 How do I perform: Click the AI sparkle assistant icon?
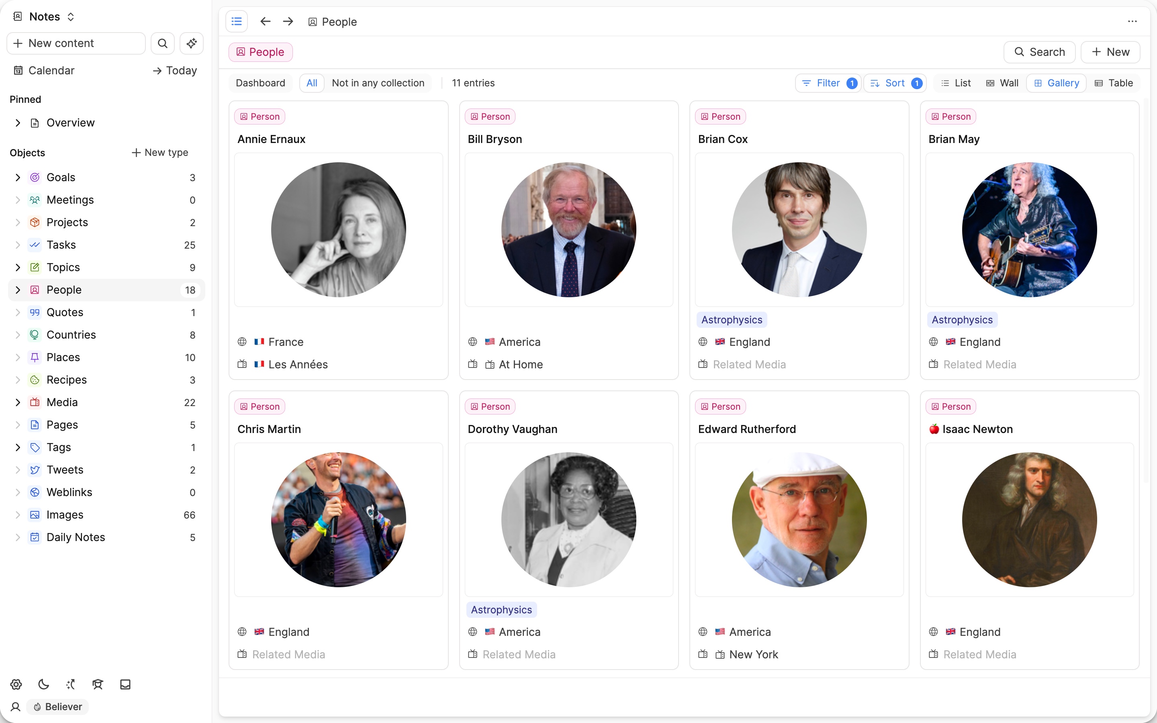coord(192,43)
